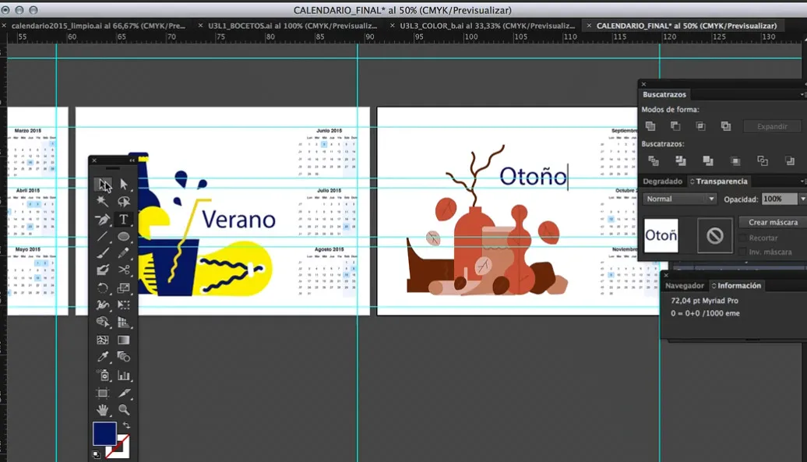The height and width of the screenshot is (462, 807).
Task: Enable the Recortar checkbox
Action: tap(742, 238)
